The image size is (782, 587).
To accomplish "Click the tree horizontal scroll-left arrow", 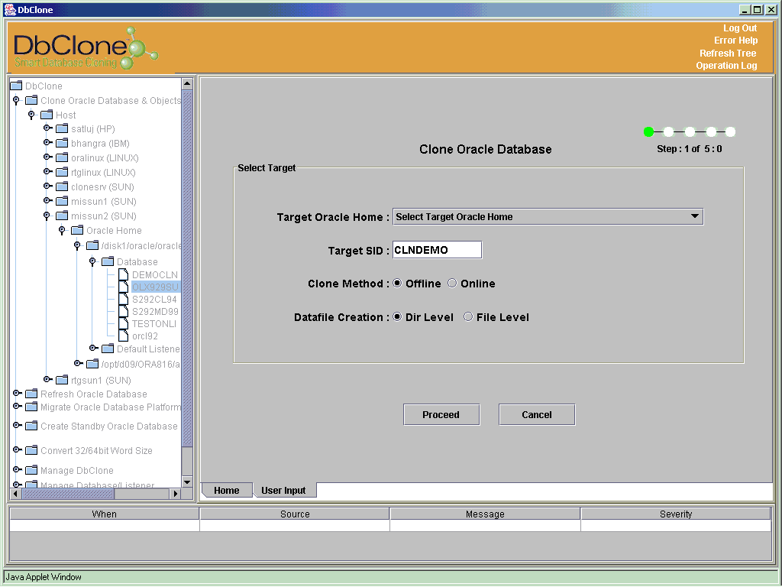I will [15, 494].
